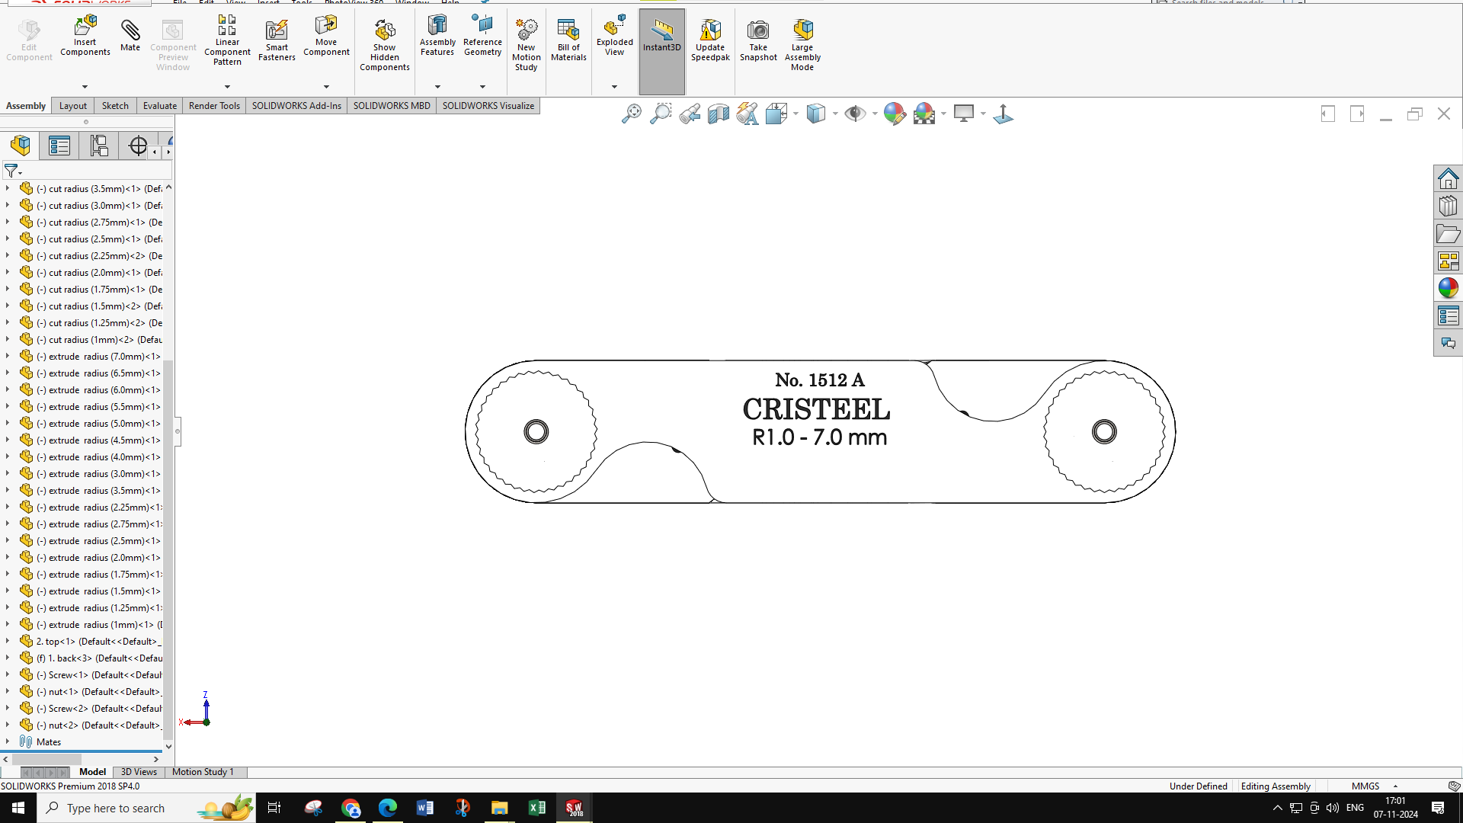Screen dimensions: 1463x823
Task: Click the Edit Appearance color ball
Action: coord(895,114)
